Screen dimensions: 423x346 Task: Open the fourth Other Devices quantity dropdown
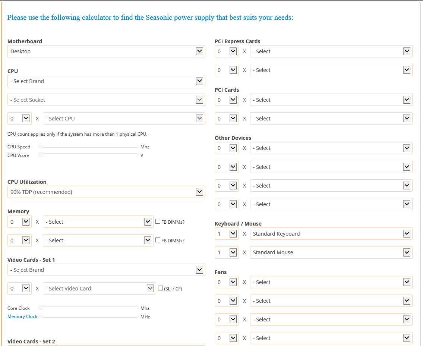tap(227, 204)
